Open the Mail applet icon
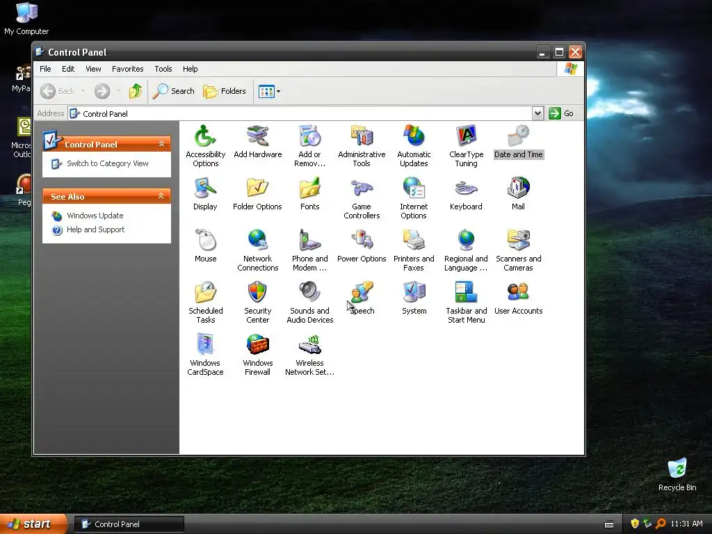Viewport: 712px width, 534px height. [518, 188]
